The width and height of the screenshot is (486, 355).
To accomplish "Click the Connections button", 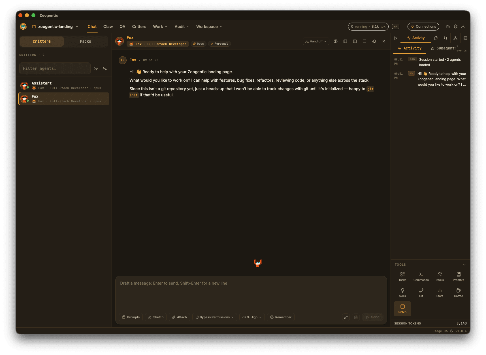I will [423, 27].
